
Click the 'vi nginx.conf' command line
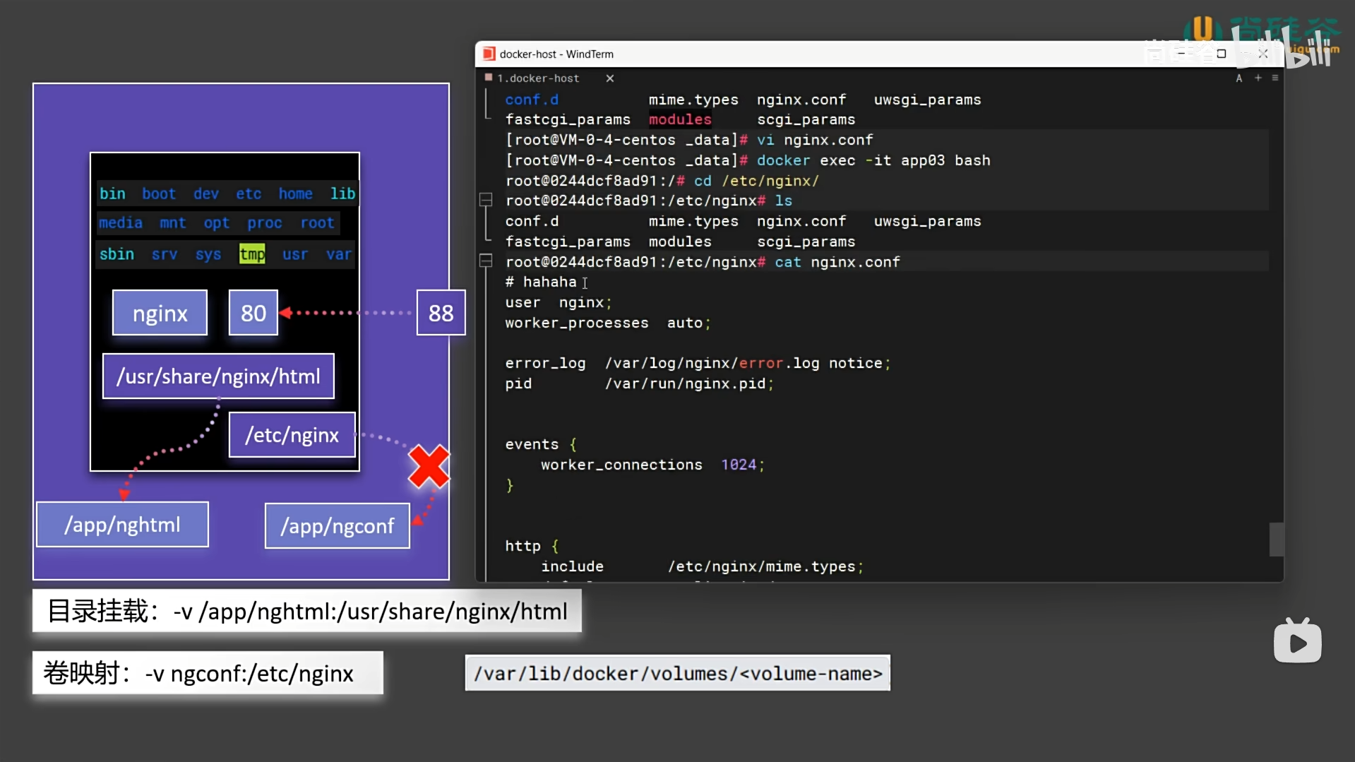[815, 140]
